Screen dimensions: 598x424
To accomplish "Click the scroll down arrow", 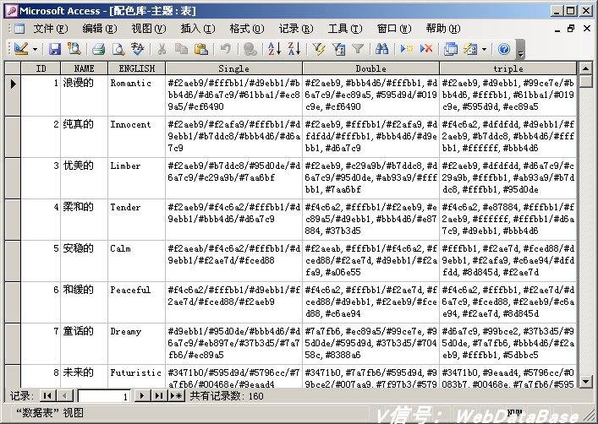I will 585,381.
